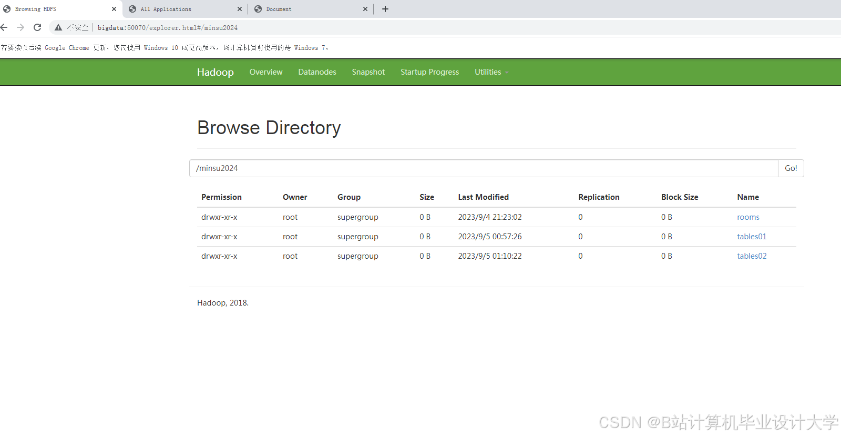This screenshot has height=437, width=841.
Task: Click the browser forward arrow
Action: [x=20, y=27]
